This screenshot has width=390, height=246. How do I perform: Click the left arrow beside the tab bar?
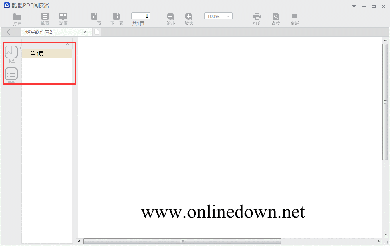click(8, 32)
